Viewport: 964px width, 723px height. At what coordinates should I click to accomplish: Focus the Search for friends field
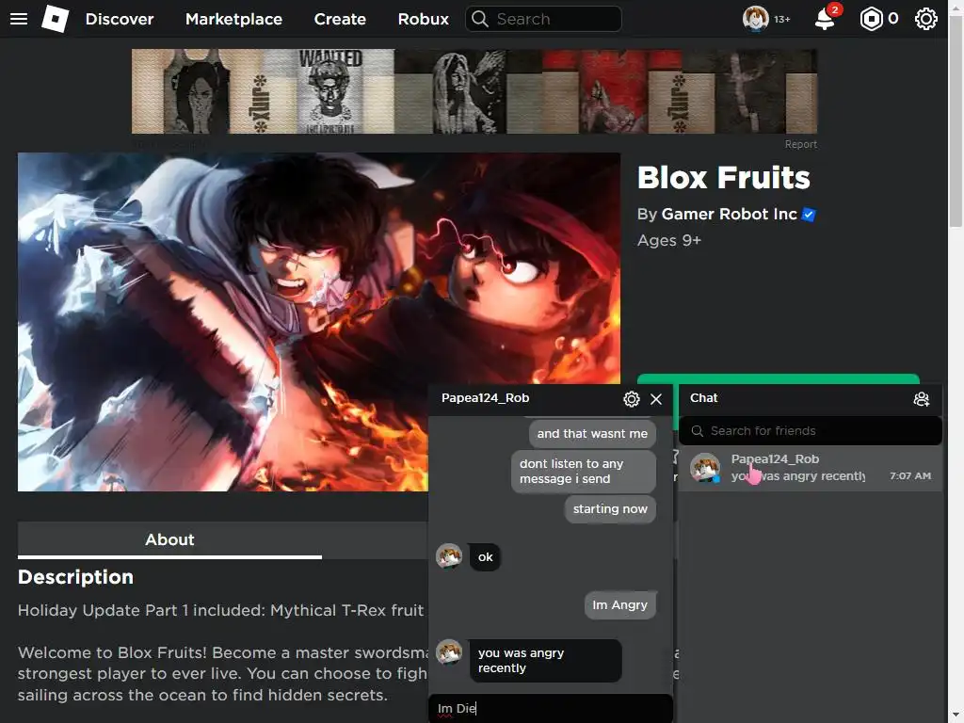click(x=811, y=431)
